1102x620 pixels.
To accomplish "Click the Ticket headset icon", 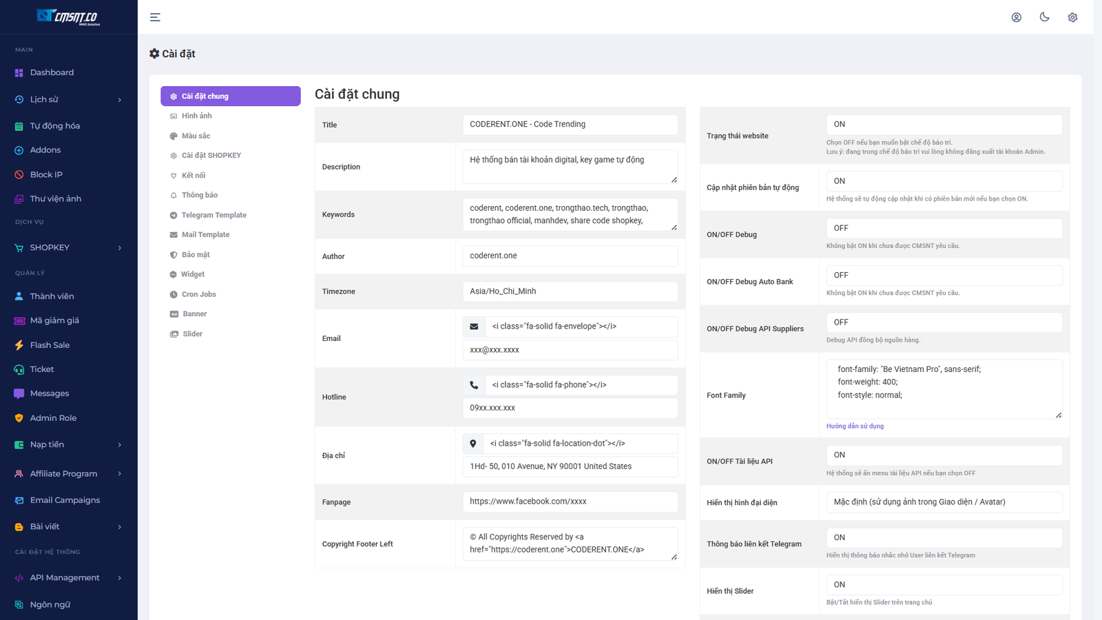I will point(19,370).
